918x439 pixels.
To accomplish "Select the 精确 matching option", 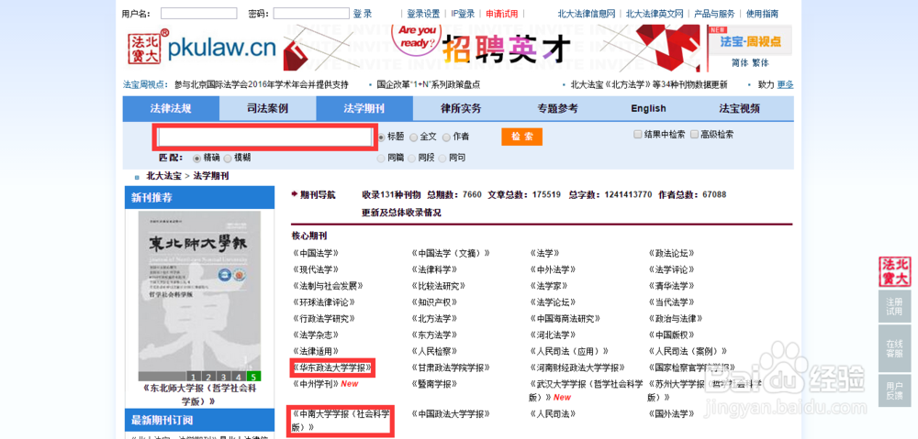I will pos(196,158).
